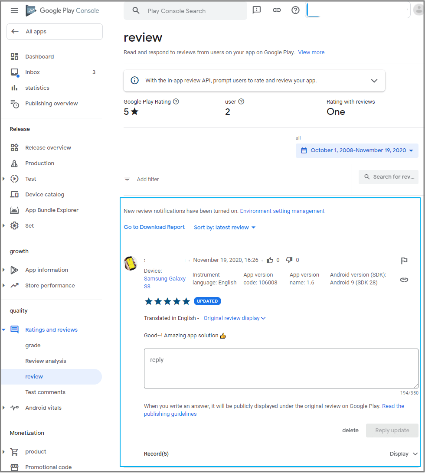The width and height of the screenshot is (425, 473).
Task: Collapse the in-app review API banner
Action: 374,81
